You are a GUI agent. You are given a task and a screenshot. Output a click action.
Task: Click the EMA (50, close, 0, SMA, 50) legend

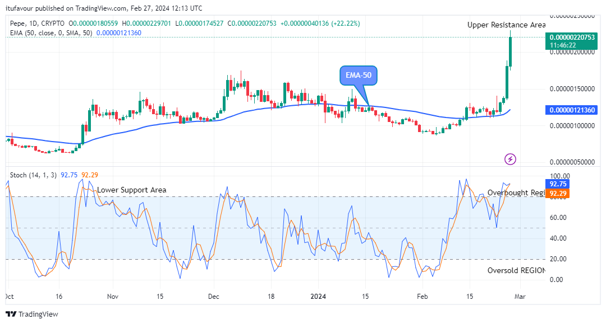coord(51,33)
